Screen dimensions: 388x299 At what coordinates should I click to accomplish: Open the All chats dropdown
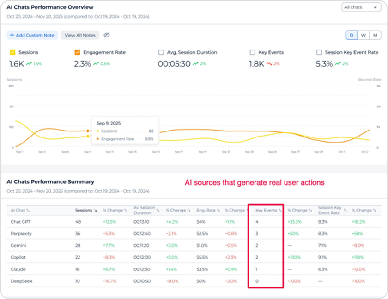click(361, 7)
